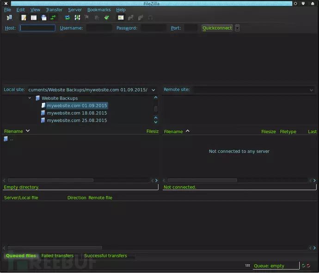Screen dimensions: 319x273
Task: Sort remote files by Filename column
Action: pyautogui.click(x=173, y=132)
